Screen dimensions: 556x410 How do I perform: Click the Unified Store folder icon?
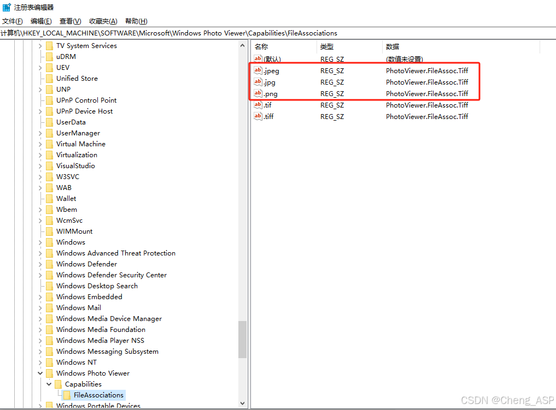(49, 79)
